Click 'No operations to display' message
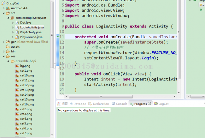Screen dimensions: 205x138 pos(84,111)
